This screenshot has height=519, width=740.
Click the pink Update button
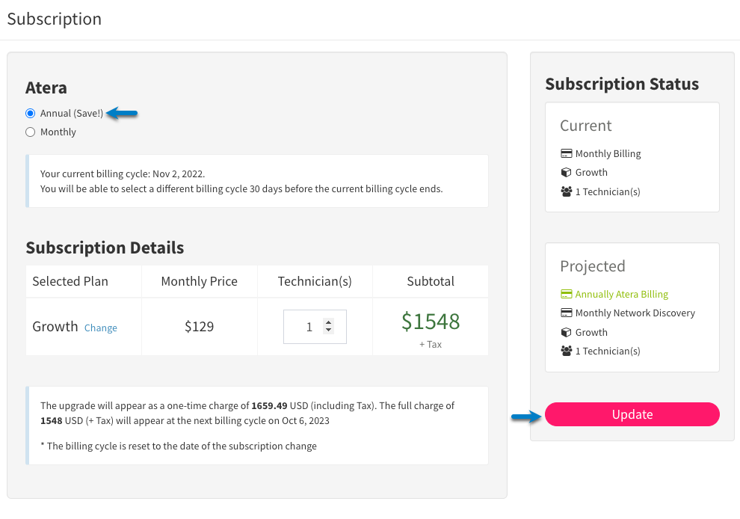[632, 414]
